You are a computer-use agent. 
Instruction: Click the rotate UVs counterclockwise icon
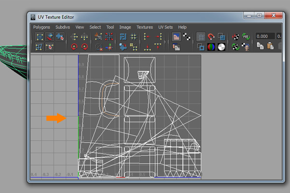pyautogui.click(x=74, y=47)
